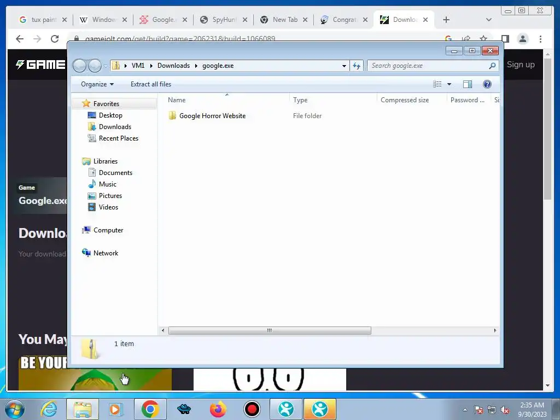560x420 pixels.
Task: Show the preview pane button
Action: click(467, 84)
